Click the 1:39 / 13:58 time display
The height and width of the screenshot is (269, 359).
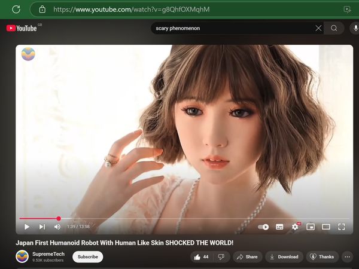click(78, 227)
